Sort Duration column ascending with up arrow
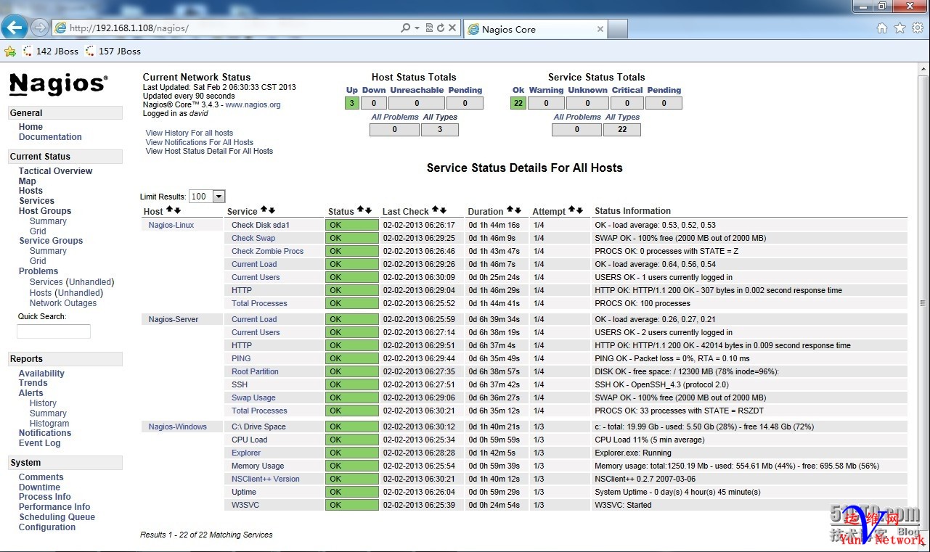 510,210
